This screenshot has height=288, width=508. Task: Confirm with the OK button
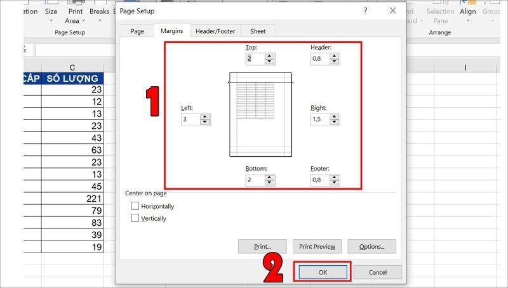point(323,272)
